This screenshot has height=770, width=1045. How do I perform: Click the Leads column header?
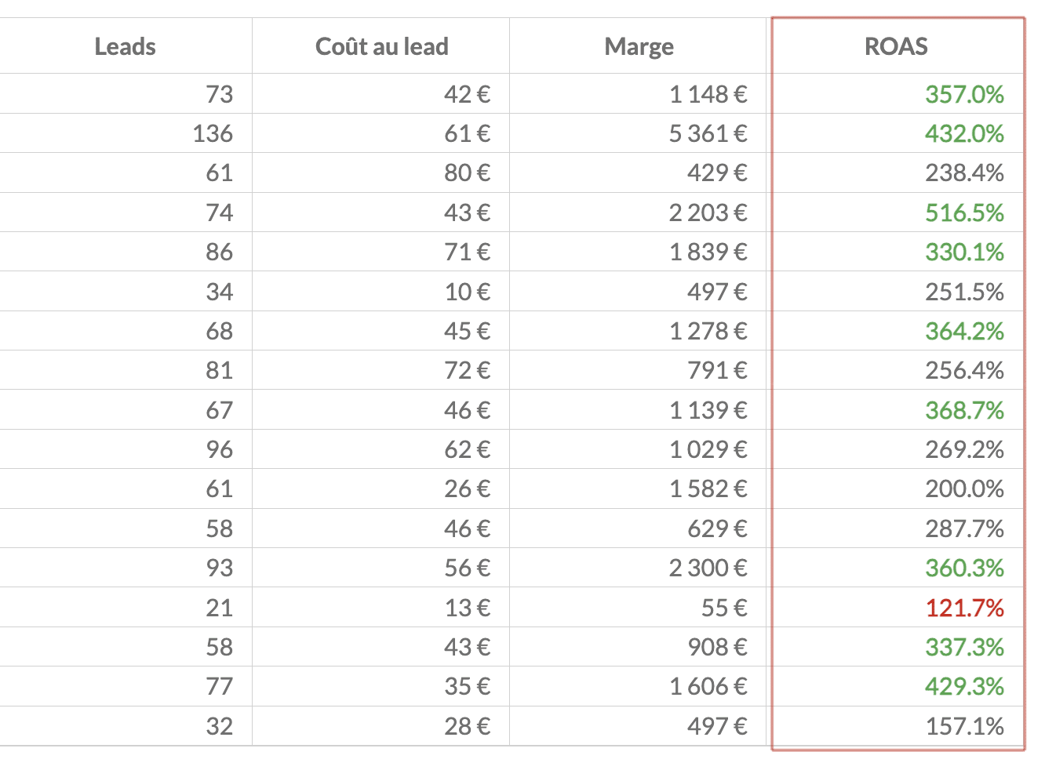pos(125,47)
